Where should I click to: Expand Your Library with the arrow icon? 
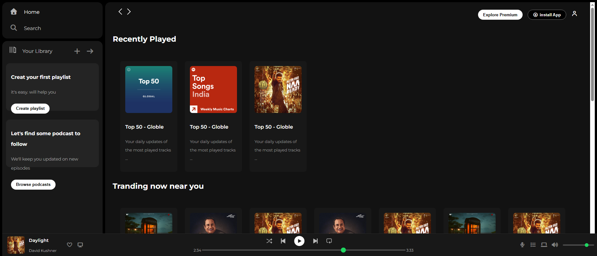click(x=90, y=51)
